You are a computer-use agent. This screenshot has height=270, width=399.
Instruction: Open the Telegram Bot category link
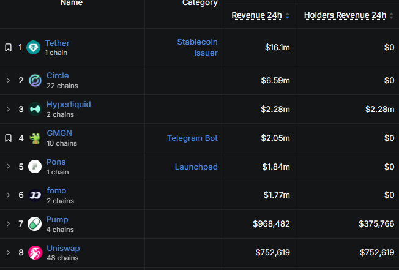tap(192, 138)
